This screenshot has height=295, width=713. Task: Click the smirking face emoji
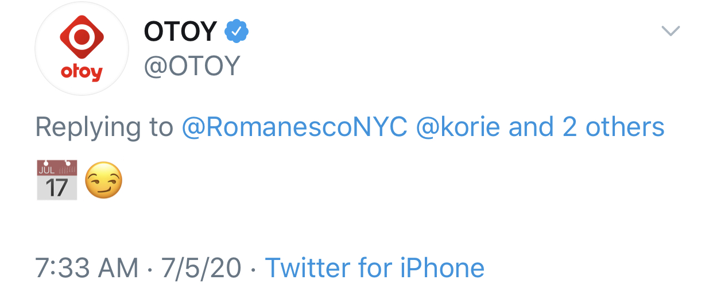click(104, 180)
